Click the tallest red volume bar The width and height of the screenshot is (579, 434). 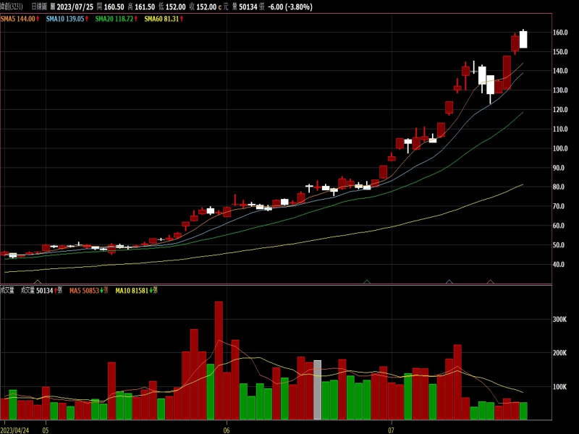tap(219, 360)
